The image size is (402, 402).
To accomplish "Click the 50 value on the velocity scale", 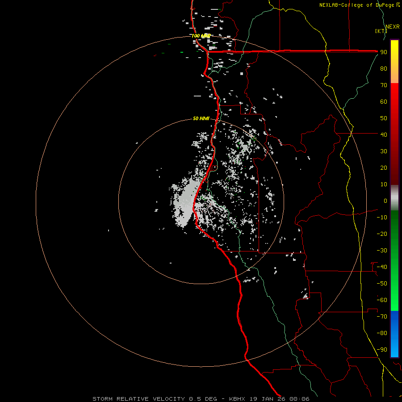I will coord(384,118).
